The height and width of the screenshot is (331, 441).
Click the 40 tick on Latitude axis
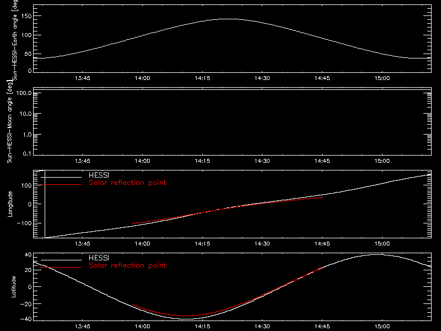(28, 255)
